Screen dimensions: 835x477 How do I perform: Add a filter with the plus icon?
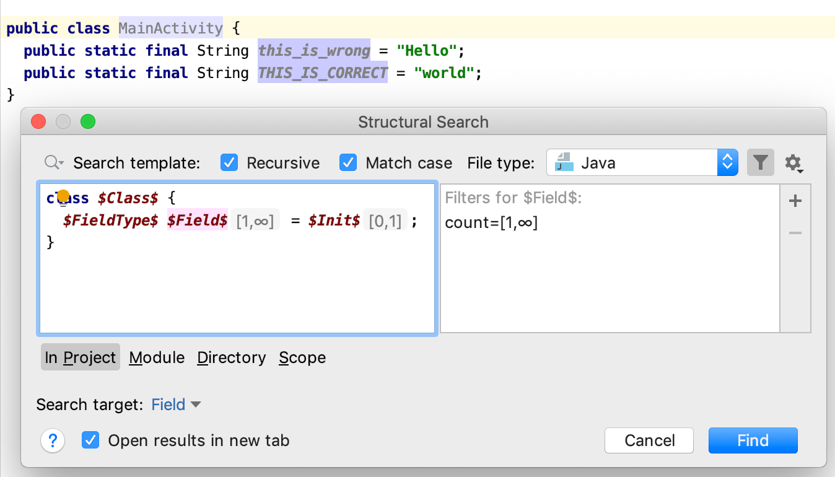click(x=795, y=201)
